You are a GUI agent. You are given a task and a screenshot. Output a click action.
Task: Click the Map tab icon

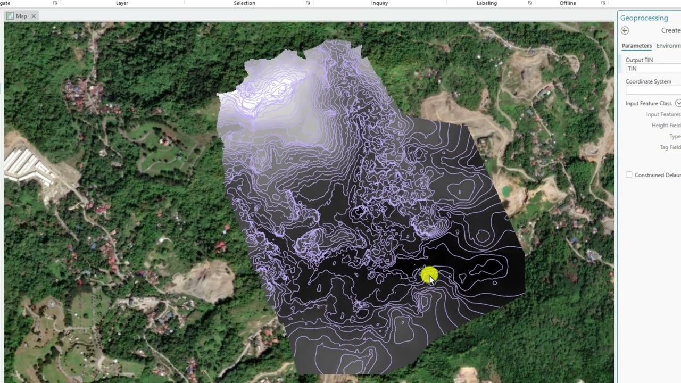coord(10,16)
